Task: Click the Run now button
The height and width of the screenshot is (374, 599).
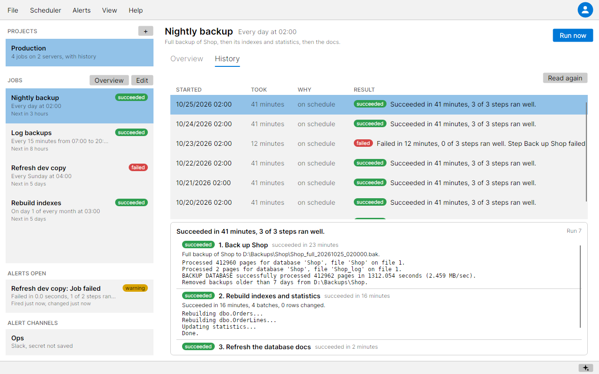Action: coord(573,36)
